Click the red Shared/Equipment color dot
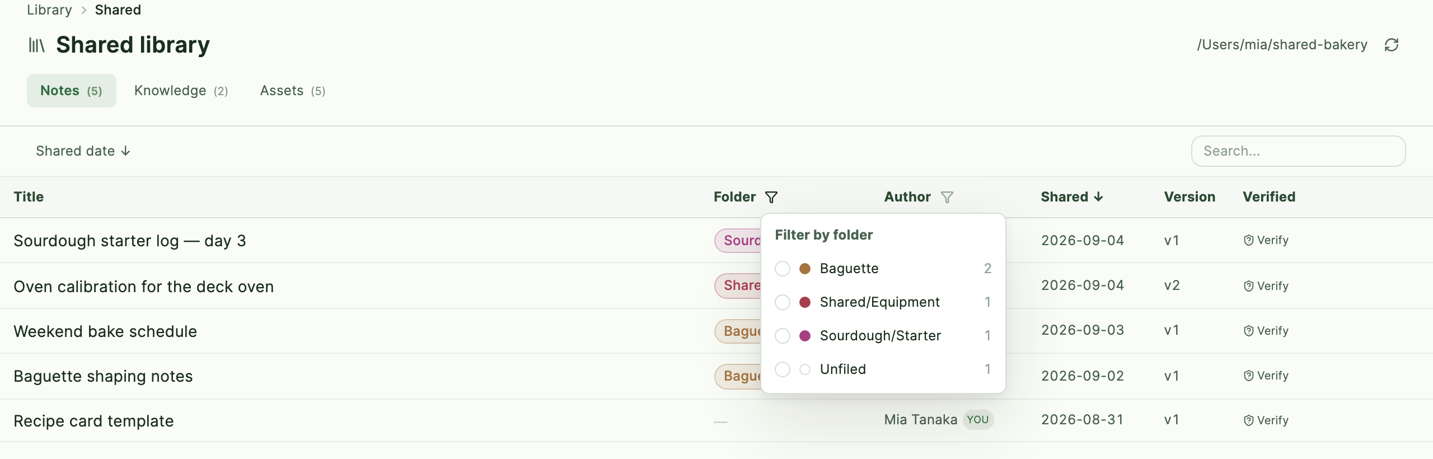Screen dimensions: 1433x459 tap(805, 302)
